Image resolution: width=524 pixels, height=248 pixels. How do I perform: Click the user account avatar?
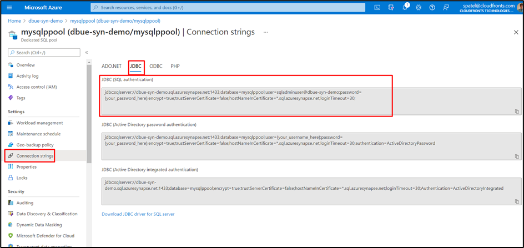coord(521,7)
